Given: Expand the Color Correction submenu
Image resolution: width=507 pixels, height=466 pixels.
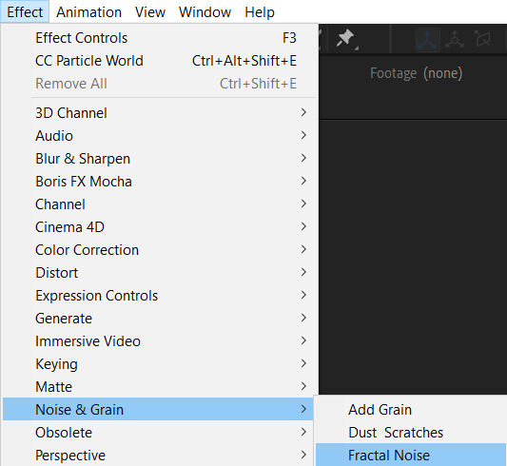Looking at the screenshot, I should (159, 250).
